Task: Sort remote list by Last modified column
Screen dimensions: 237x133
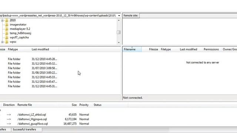Action: (190, 49)
